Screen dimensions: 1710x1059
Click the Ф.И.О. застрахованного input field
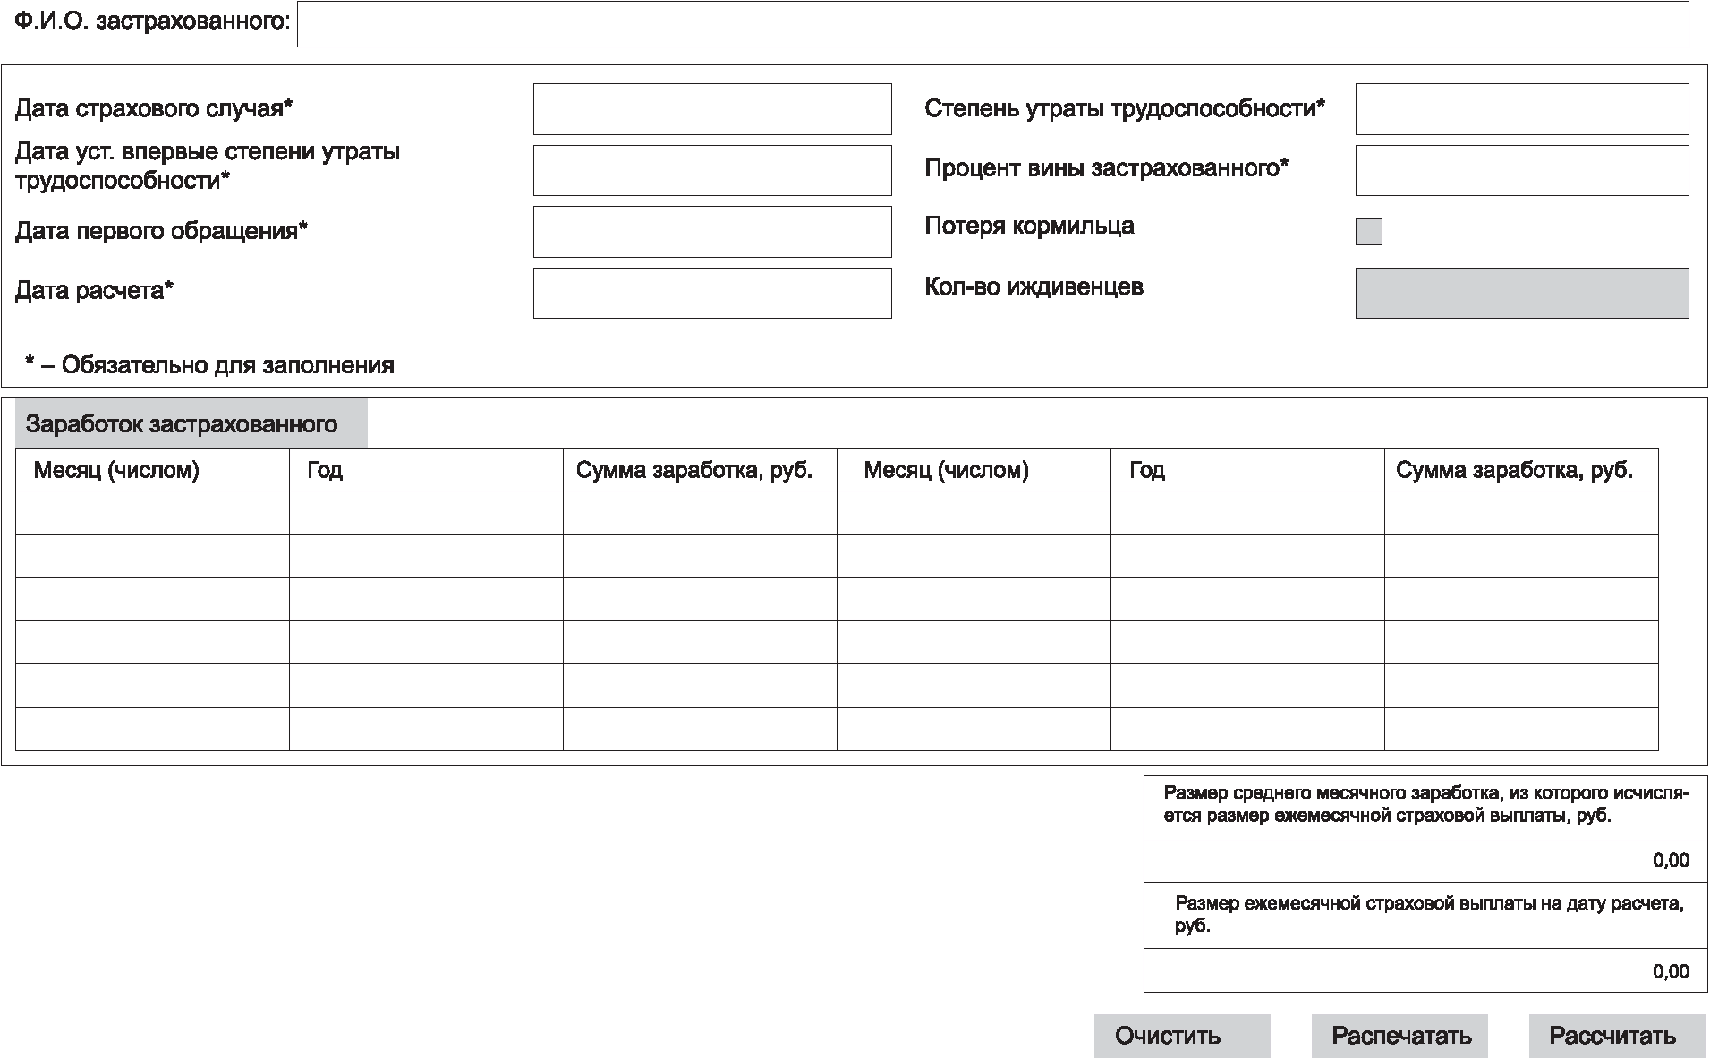click(992, 24)
